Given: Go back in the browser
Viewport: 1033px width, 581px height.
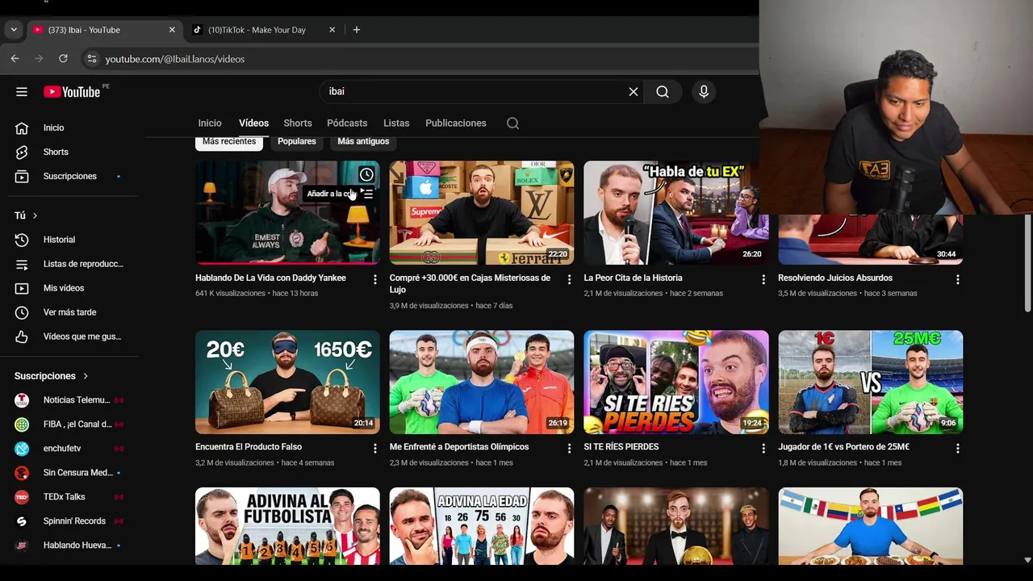Looking at the screenshot, I should 15,59.
